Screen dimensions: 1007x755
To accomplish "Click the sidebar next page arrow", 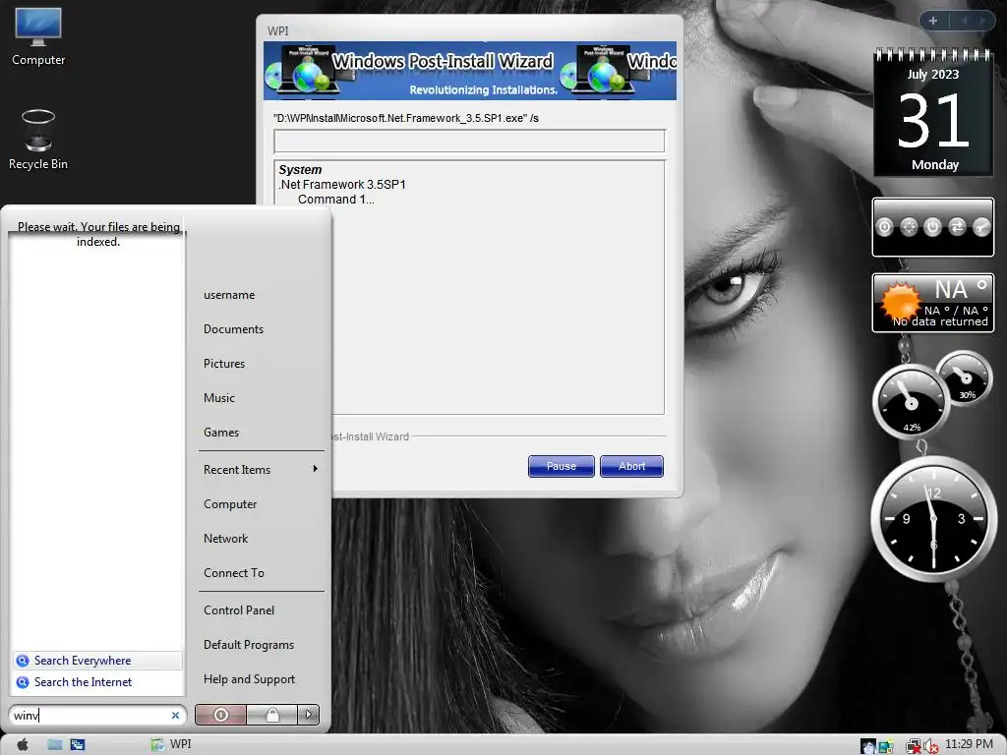I will coord(982,21).
